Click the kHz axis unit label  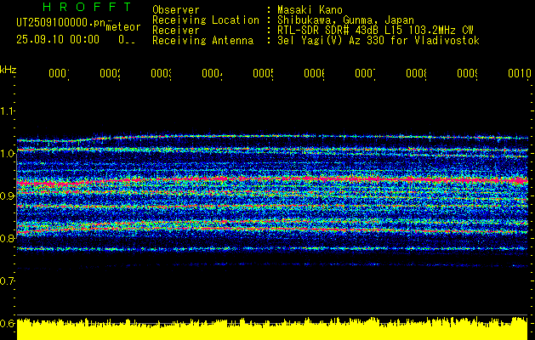click(9, 70)
